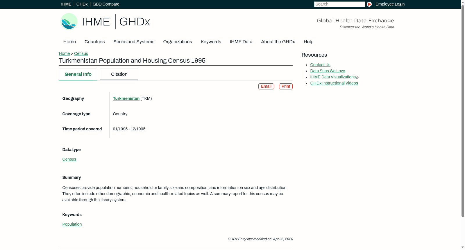Viewport: 465px width, 250px height.
Task: Click the 'Summary' section label
Action: (x=71, y=177)
